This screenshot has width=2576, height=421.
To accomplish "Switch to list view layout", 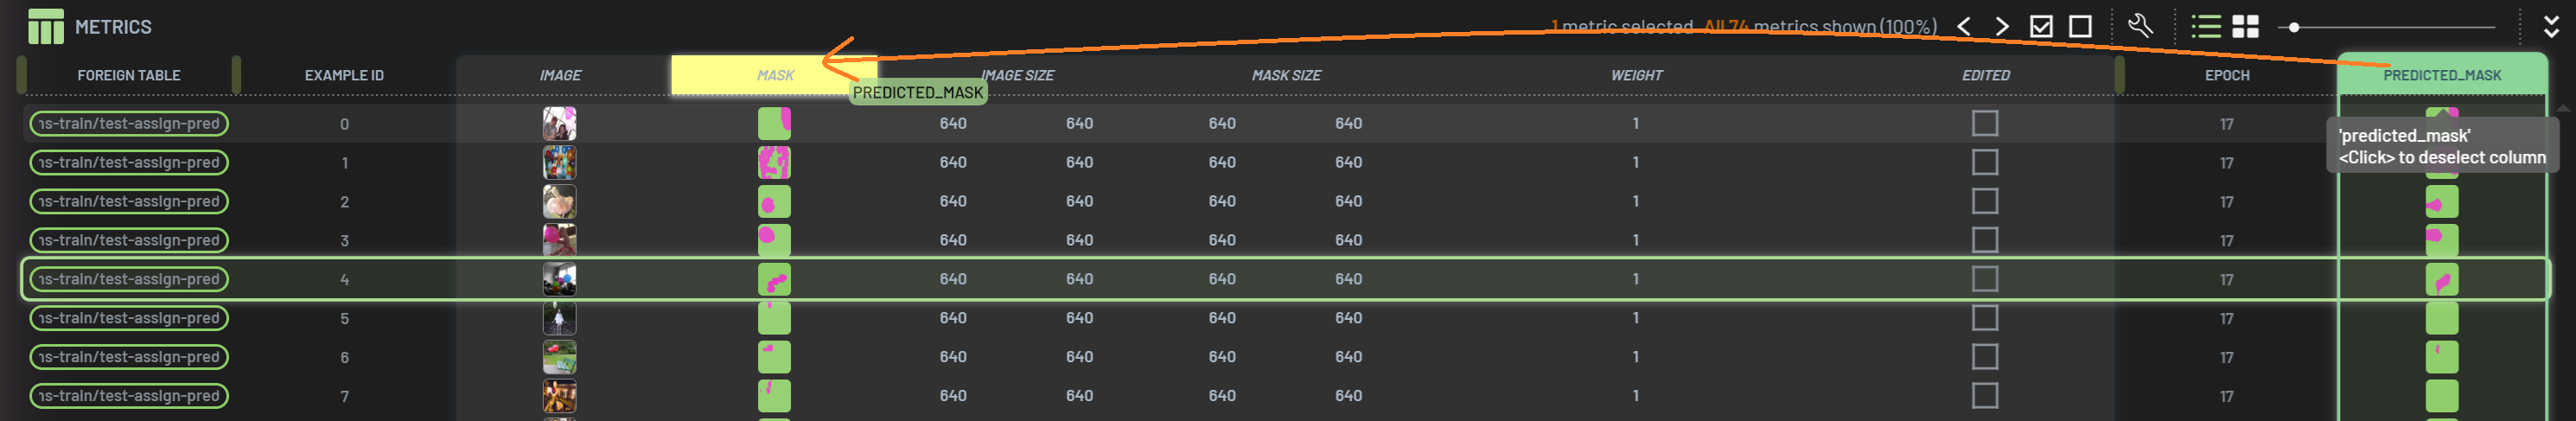I will click(x=2206, y=26).
